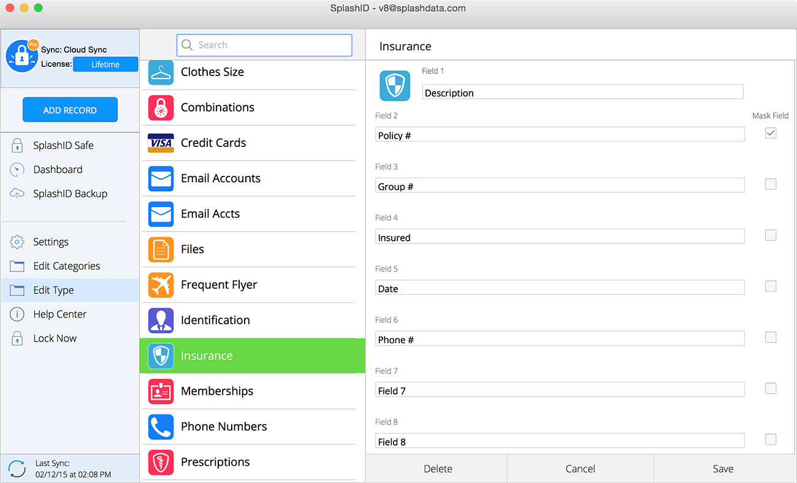The image size is (797, 483).
Task: Click the Sync: Cloud Sync text
Action: [74, 50]
